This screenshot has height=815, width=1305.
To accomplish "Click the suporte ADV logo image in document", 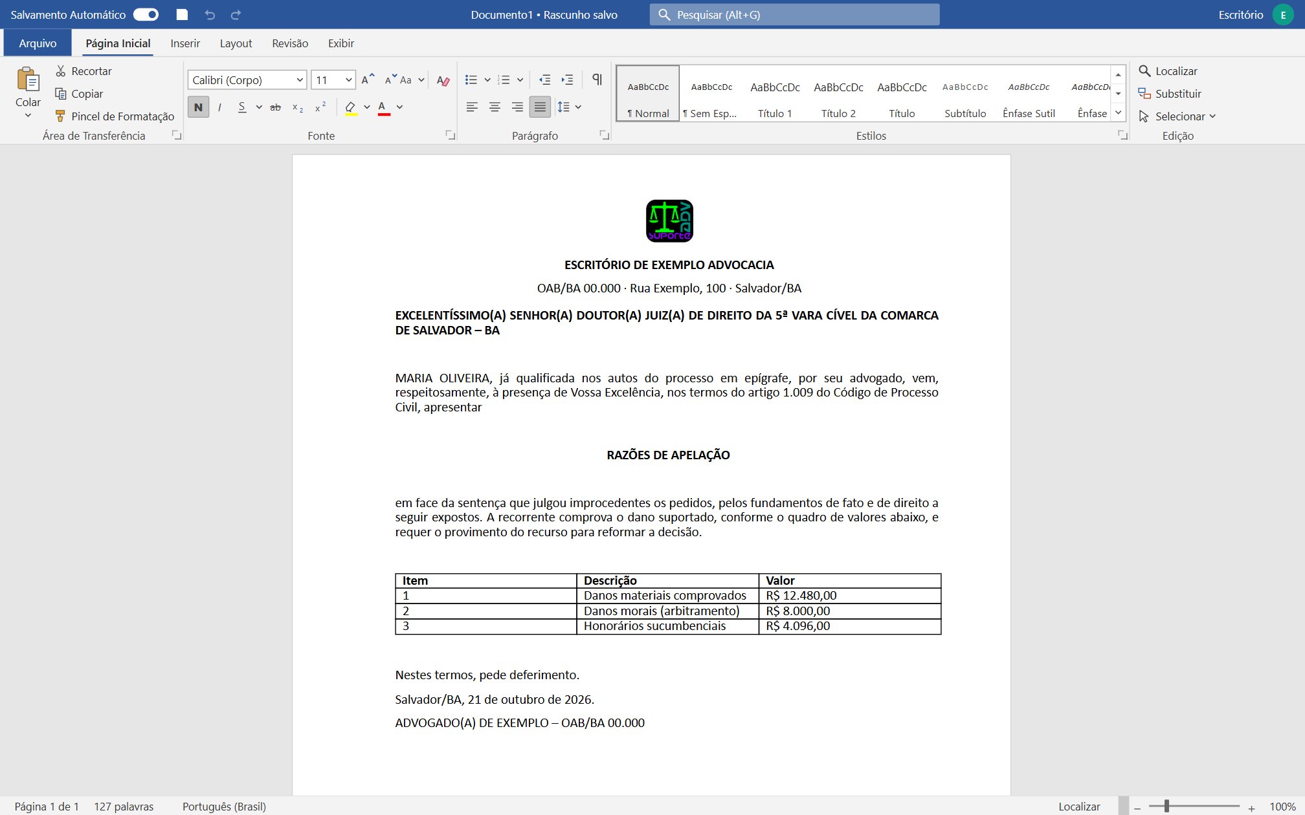I will pos(669,221).
